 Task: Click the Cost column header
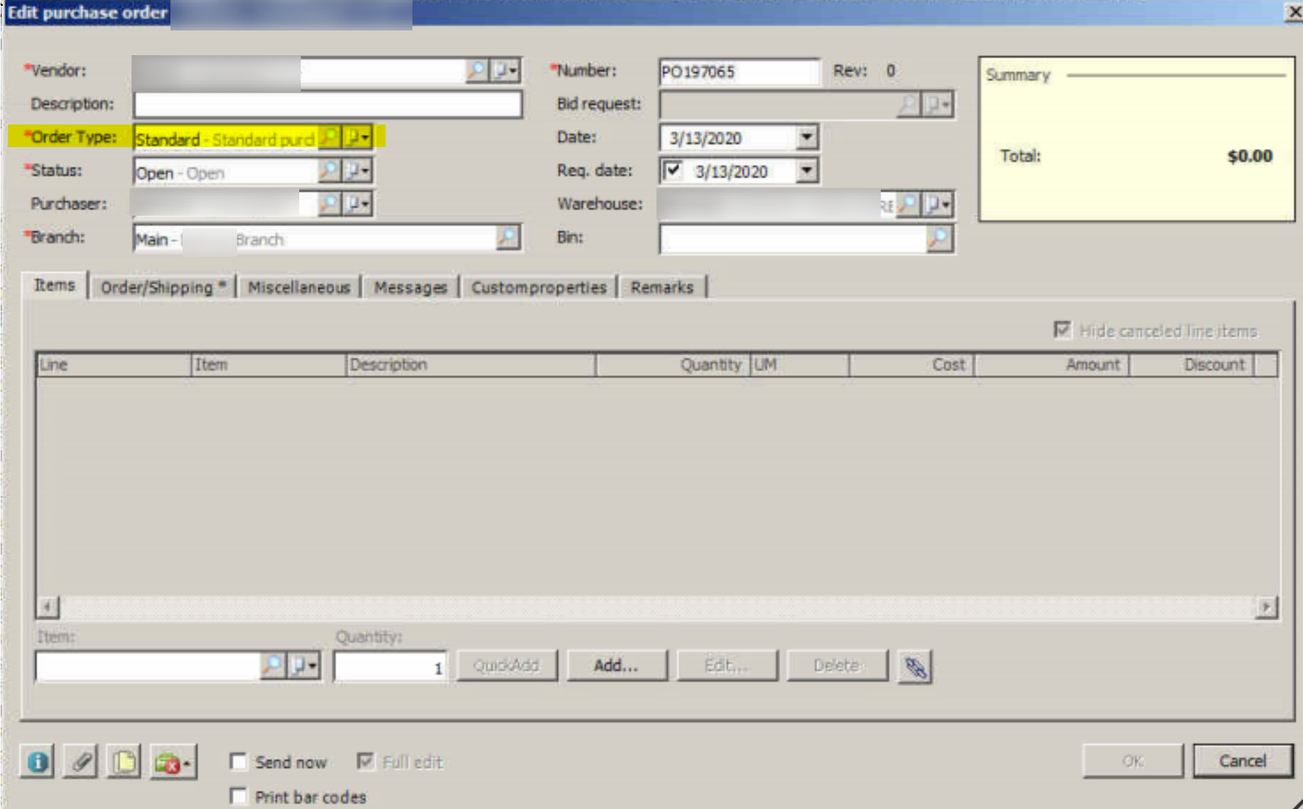[912, 365]
